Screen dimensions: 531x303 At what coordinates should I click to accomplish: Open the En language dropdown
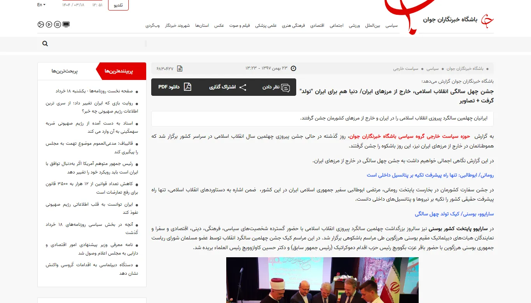pos(40,5)
